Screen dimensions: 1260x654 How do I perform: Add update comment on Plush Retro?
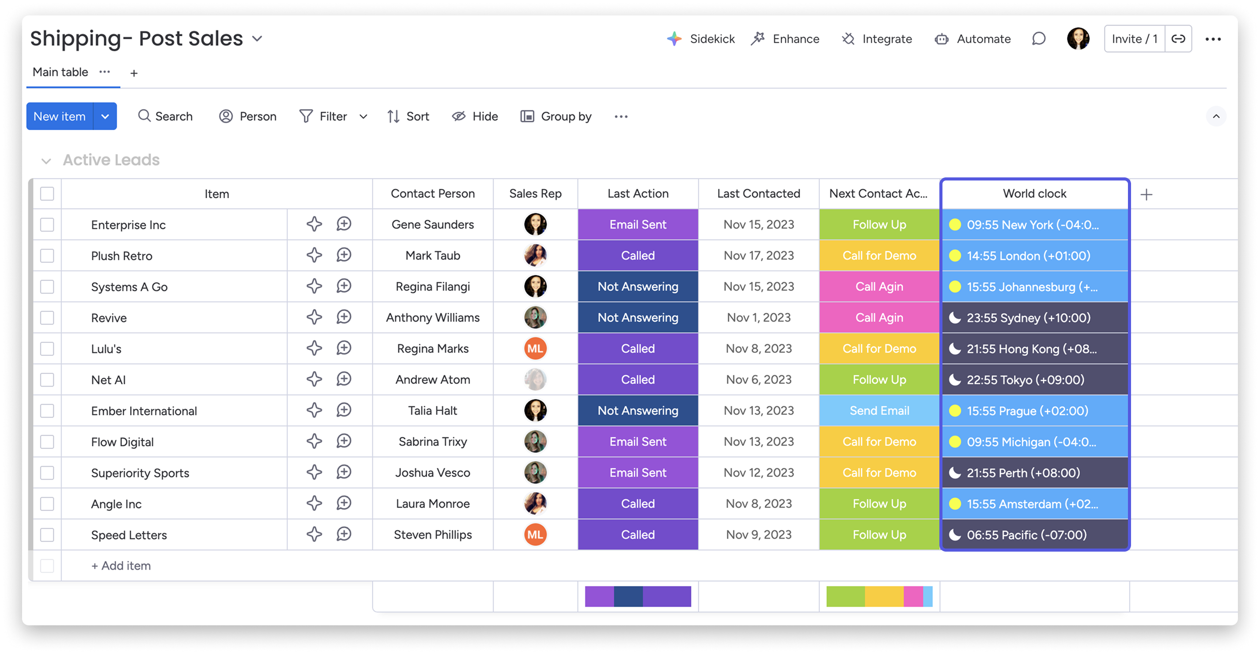coord(344,255)
